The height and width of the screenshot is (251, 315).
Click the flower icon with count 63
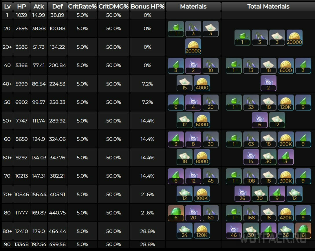click(251, 139)
